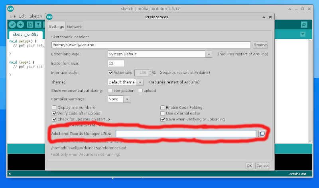This screenshot has height=188, width=319.
Task: Close the Preferences dialog
Action: pyautogui.click(x=270, y=17)
